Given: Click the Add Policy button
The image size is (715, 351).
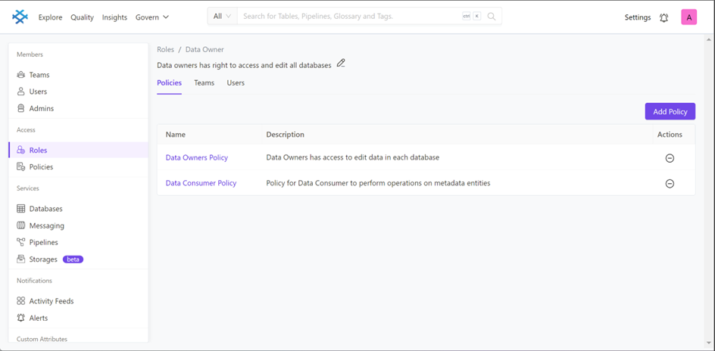Looking at the screenshot, I should (670, 111).
